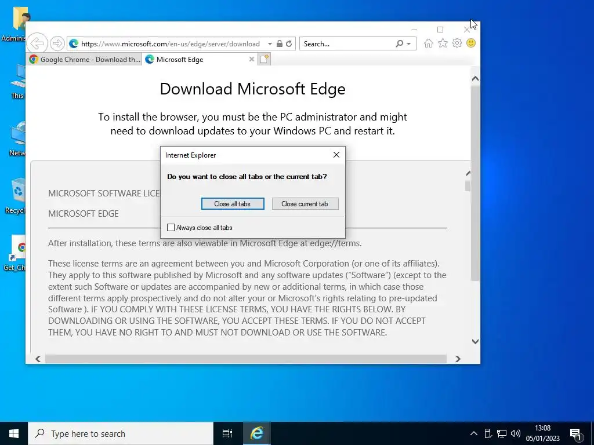Click inside the URL address field

(x=171, y=44)
